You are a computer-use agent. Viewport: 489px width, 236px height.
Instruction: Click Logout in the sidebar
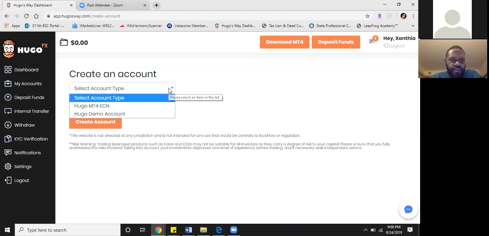pyautogui.click(x=17, y=180)
